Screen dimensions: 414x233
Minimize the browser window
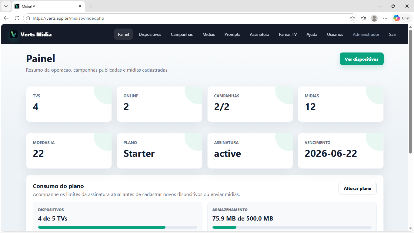point(379,6)
